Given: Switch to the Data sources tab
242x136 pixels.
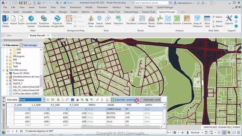Looking at the screenshot, I should point(11,45).
